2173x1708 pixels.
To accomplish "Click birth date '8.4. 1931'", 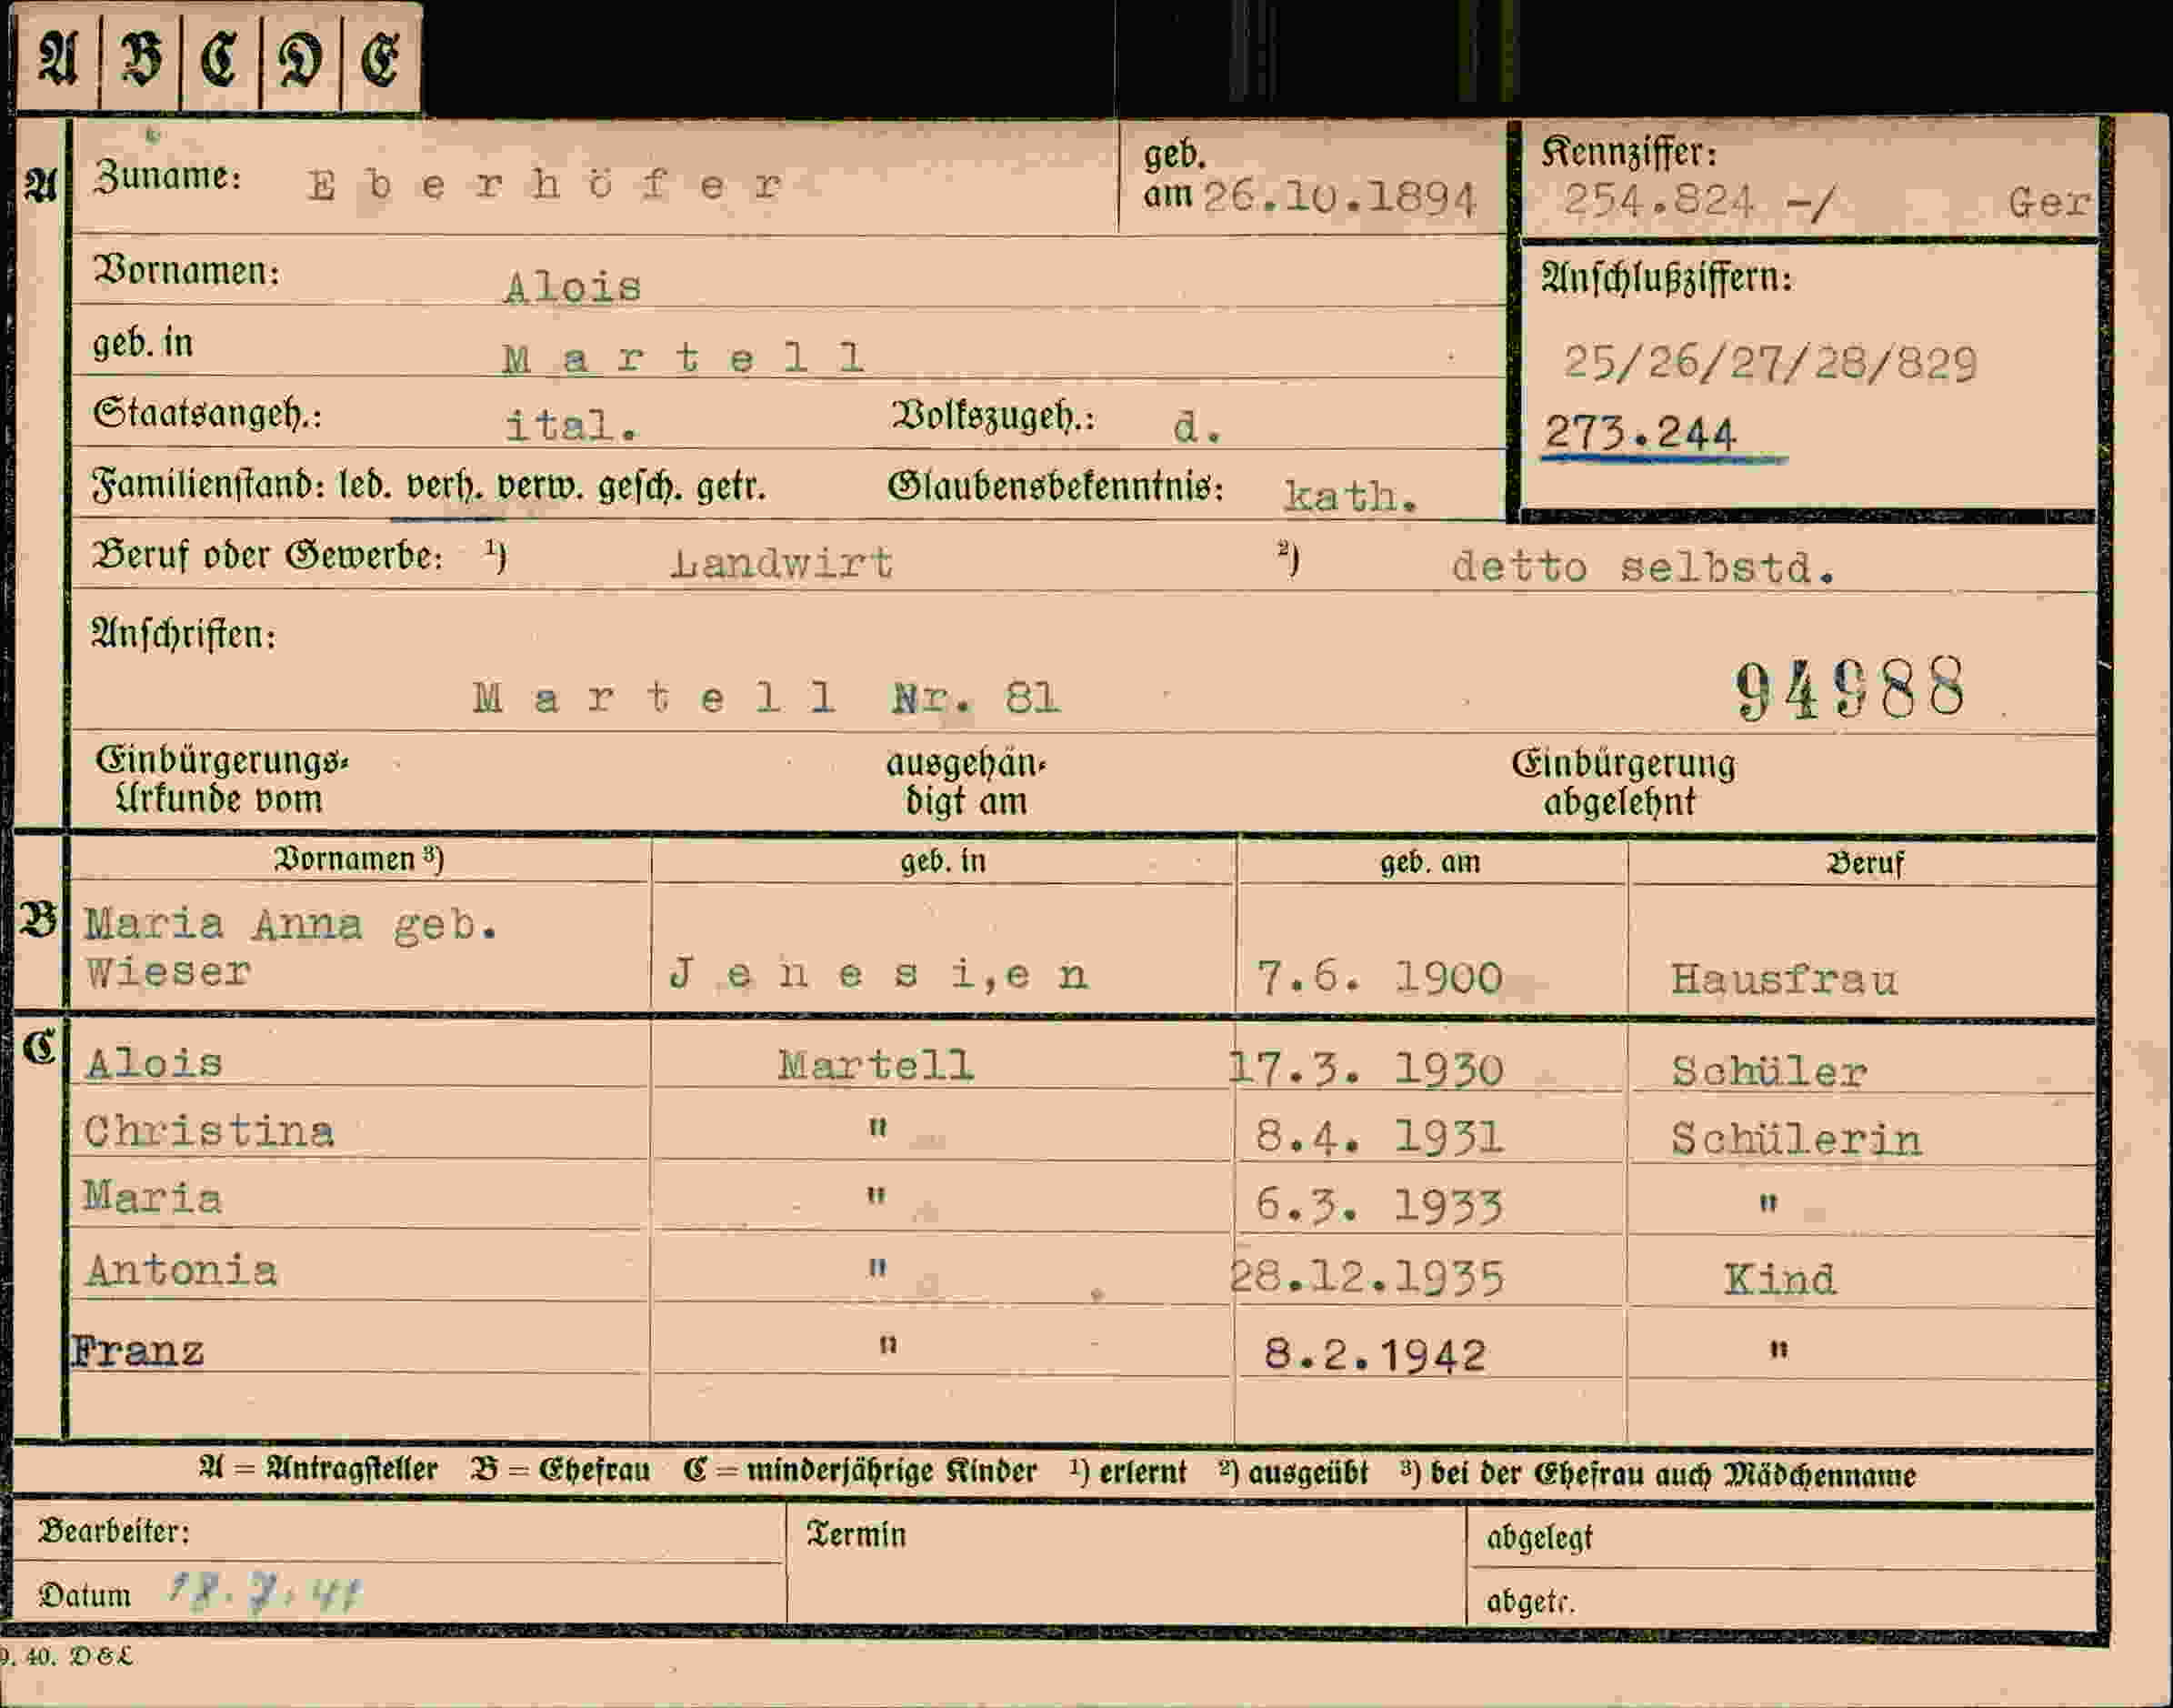I will pyautogui.click(x=1379, y=1137).
